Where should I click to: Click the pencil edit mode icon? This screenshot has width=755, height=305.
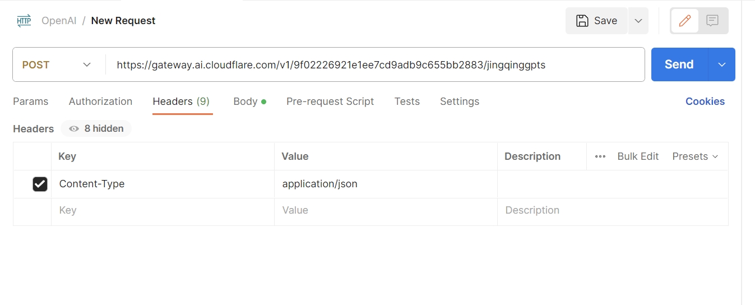pos(684,21)
